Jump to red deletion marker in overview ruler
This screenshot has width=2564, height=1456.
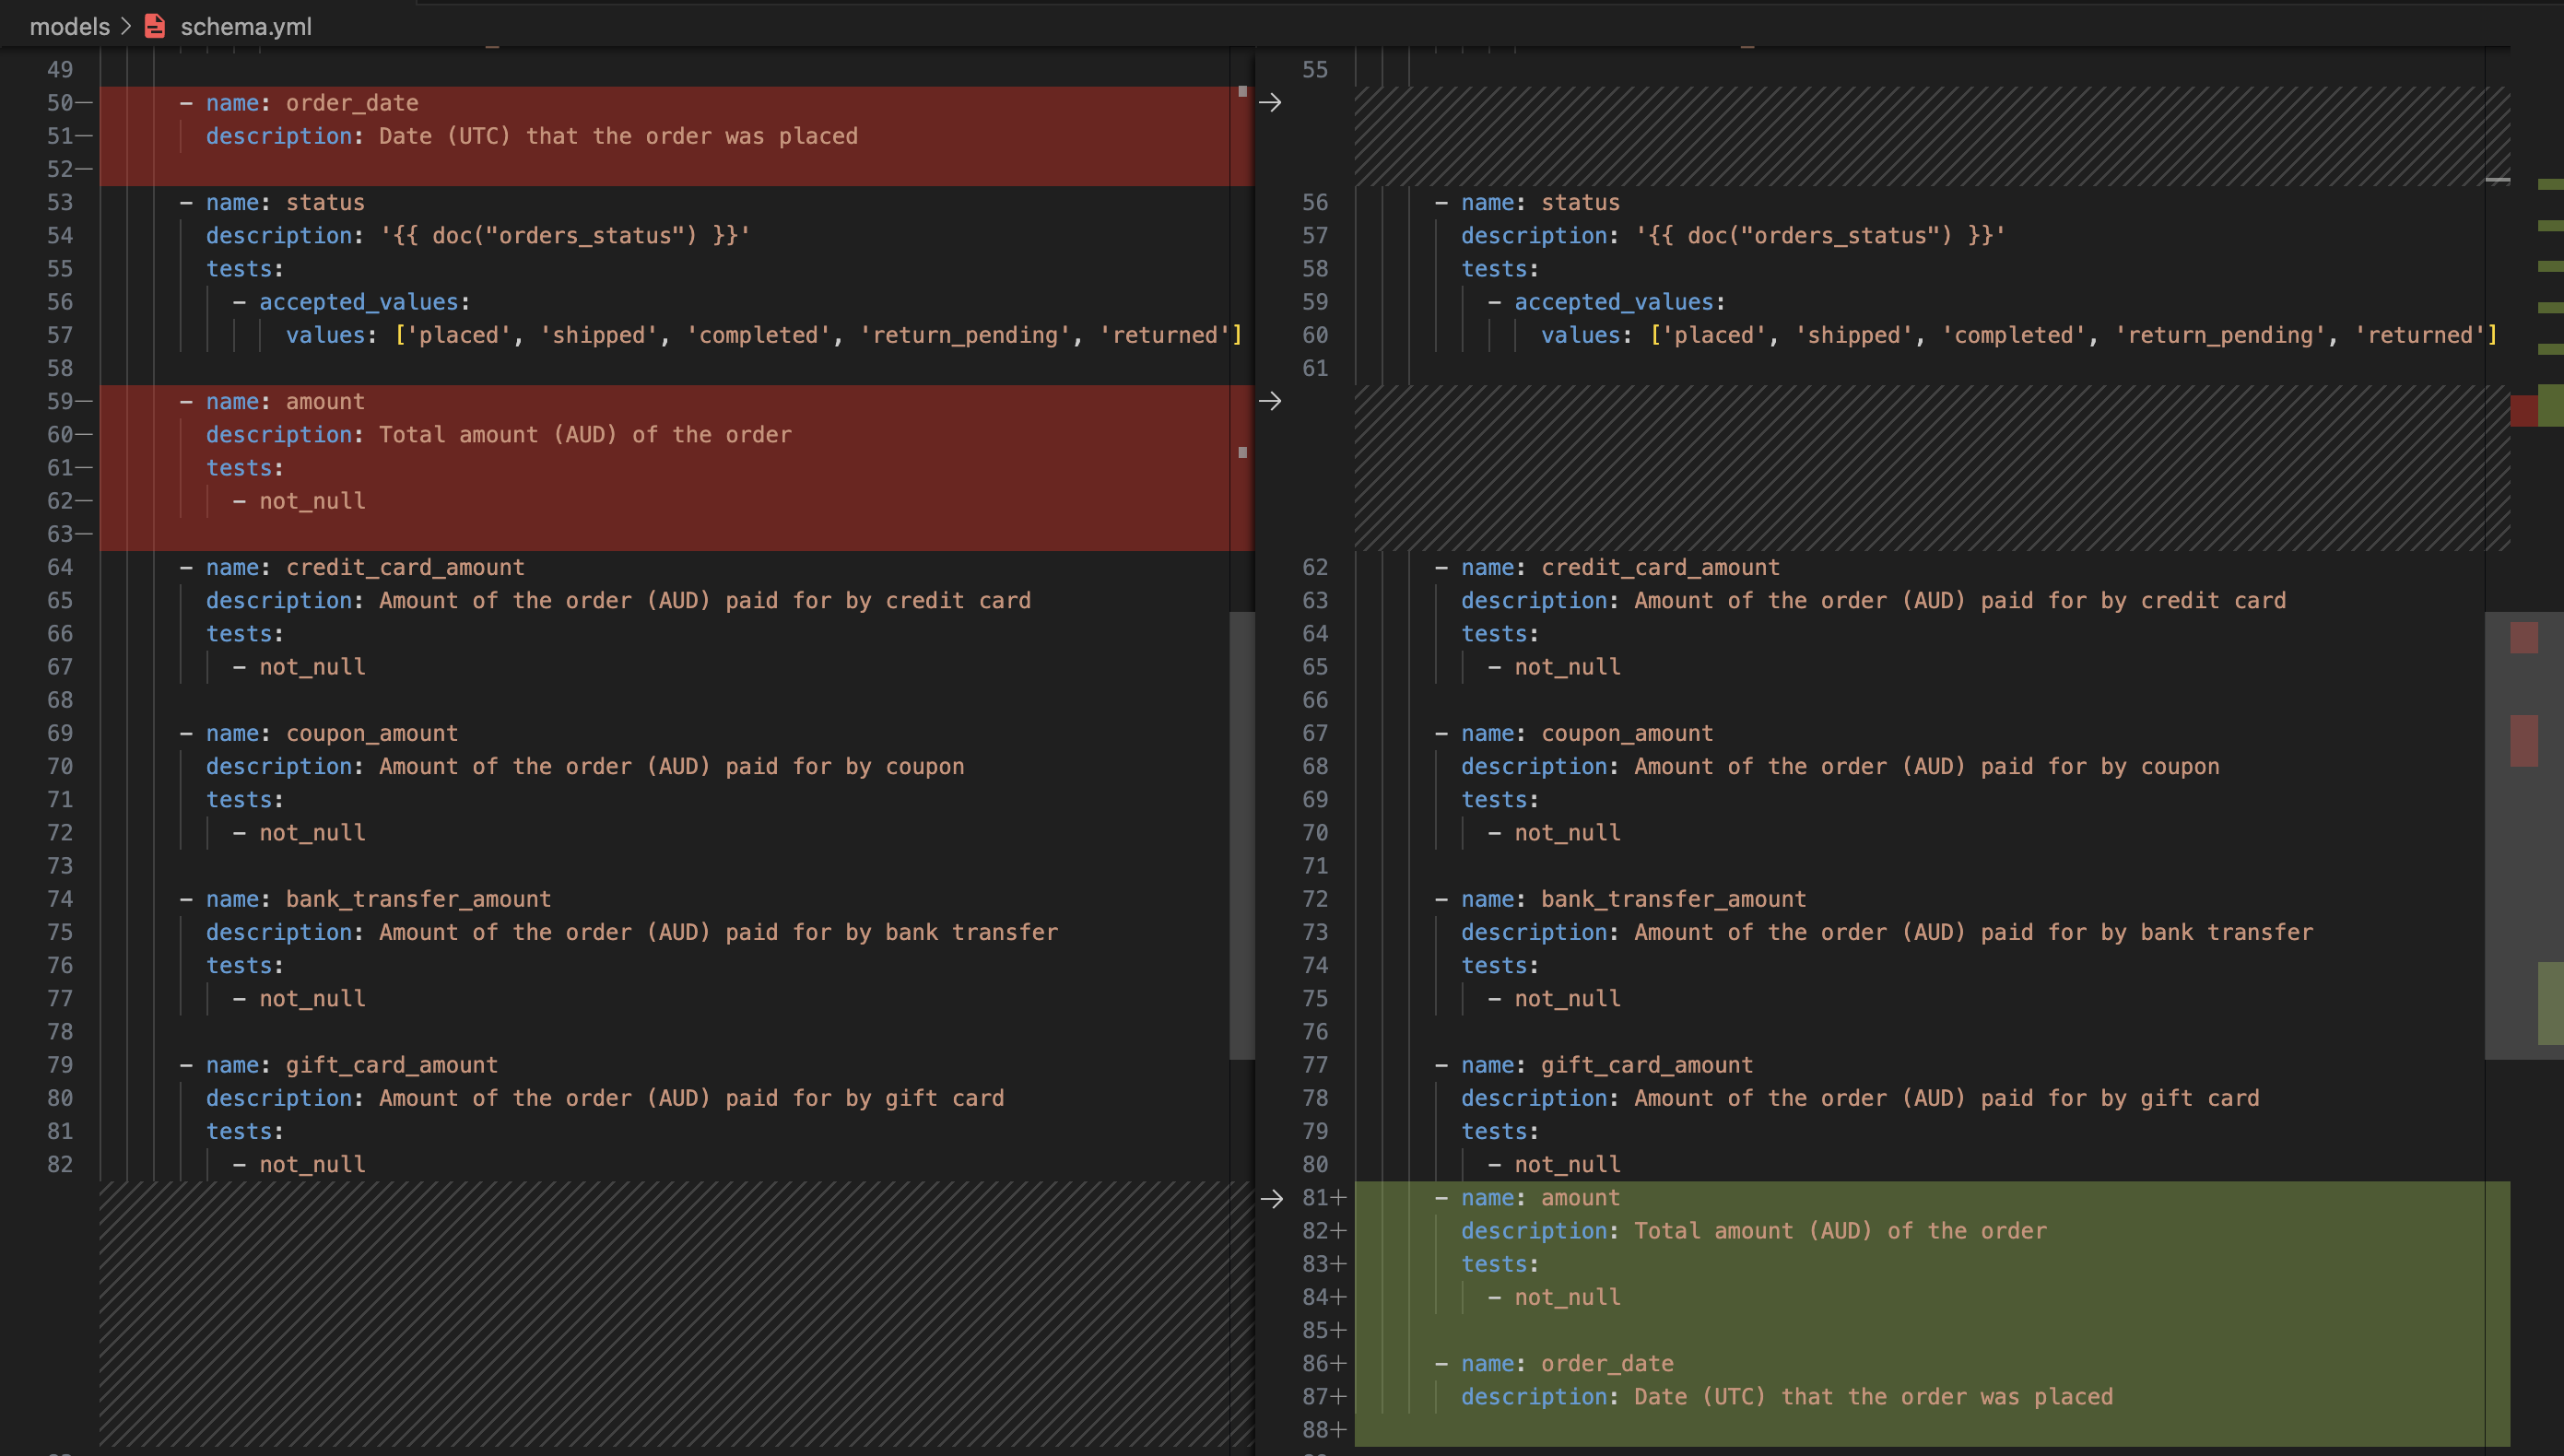2523,410
